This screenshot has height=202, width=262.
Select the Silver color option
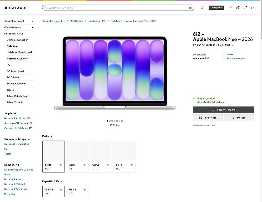pos(53,156)
